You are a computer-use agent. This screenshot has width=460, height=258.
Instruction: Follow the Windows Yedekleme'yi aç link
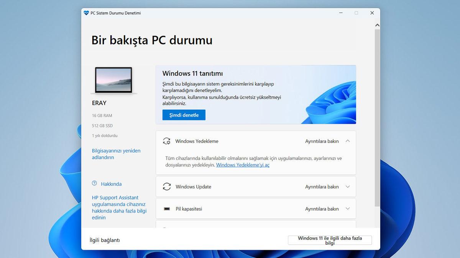tap(243, 165)
